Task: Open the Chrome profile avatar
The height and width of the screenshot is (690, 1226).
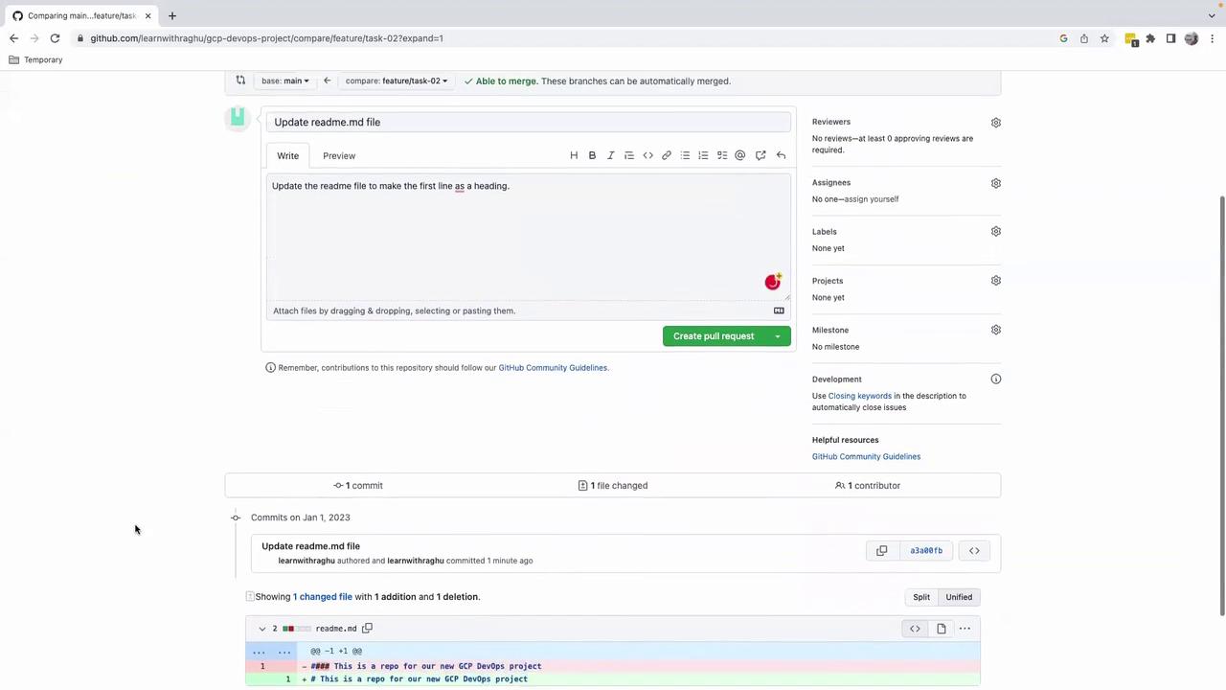Action: coord(1192,38)
